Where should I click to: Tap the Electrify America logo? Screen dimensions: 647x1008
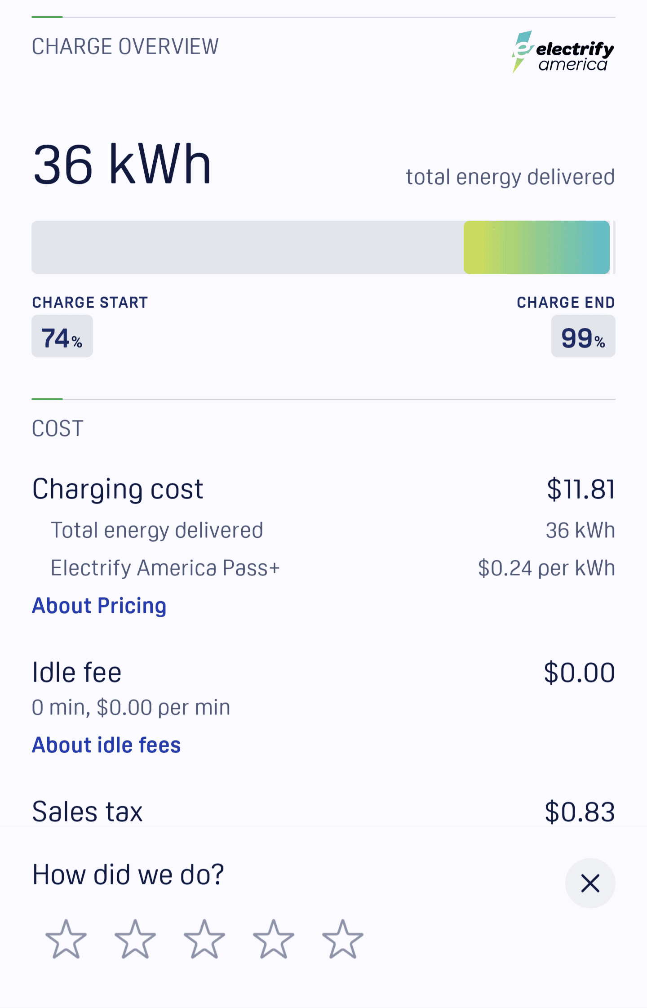point(563,52)
